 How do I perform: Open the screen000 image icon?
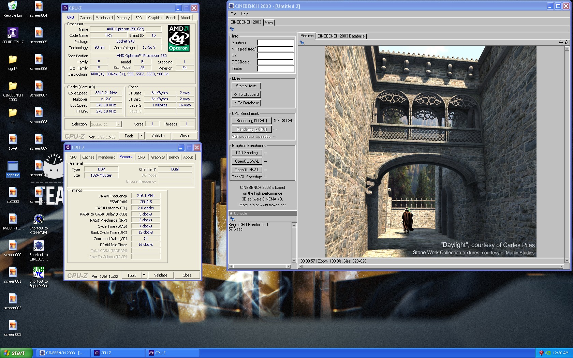[x=13, y=248]
